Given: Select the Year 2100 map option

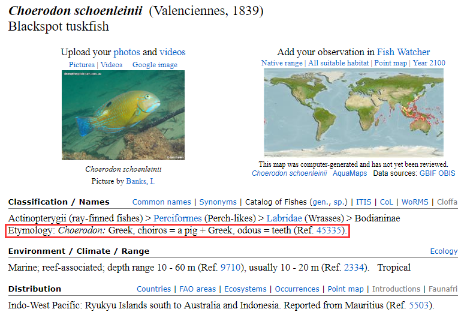Looking at the screenshot, I should 429,63.
